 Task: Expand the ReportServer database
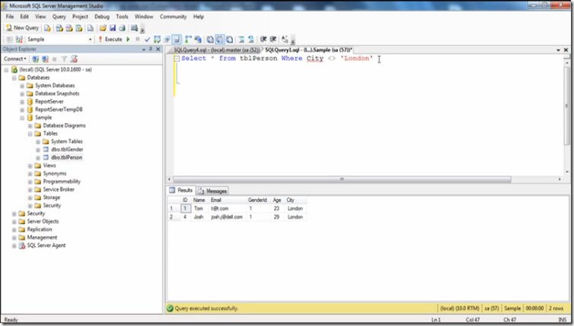pyautogui.click(x=22, y=102)
